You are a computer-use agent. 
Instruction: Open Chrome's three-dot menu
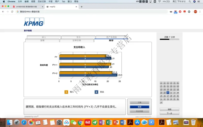(200, 12)
